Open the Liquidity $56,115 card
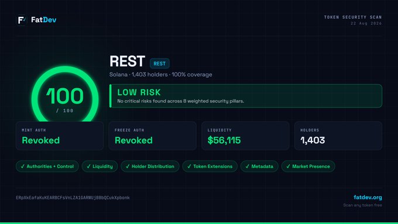Screen dimensions: 398x224 [245, 136]
